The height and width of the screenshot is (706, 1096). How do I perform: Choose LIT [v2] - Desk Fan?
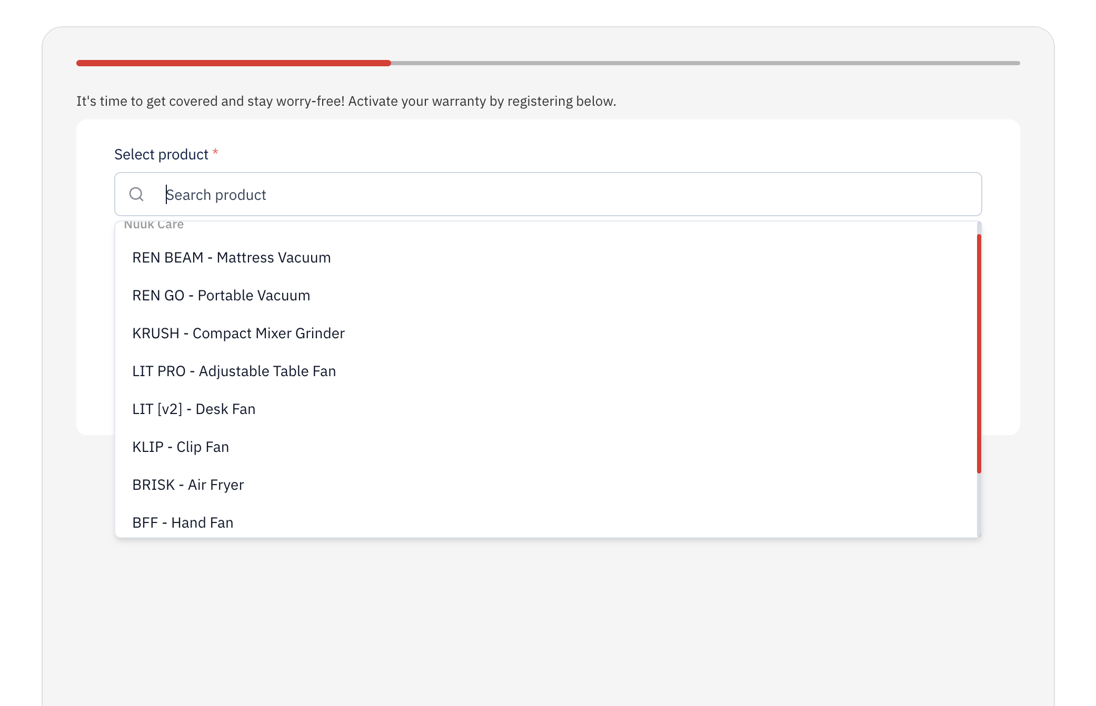[546, 409]
